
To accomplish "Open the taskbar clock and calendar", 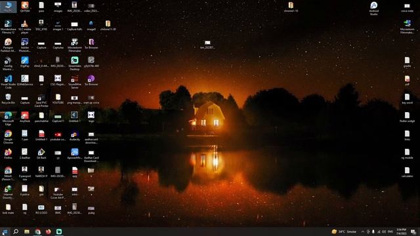I will (x=401, y=231).
